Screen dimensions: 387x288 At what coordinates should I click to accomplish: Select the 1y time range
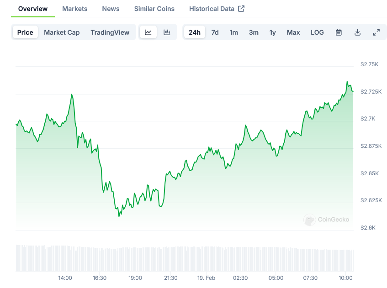272,32
